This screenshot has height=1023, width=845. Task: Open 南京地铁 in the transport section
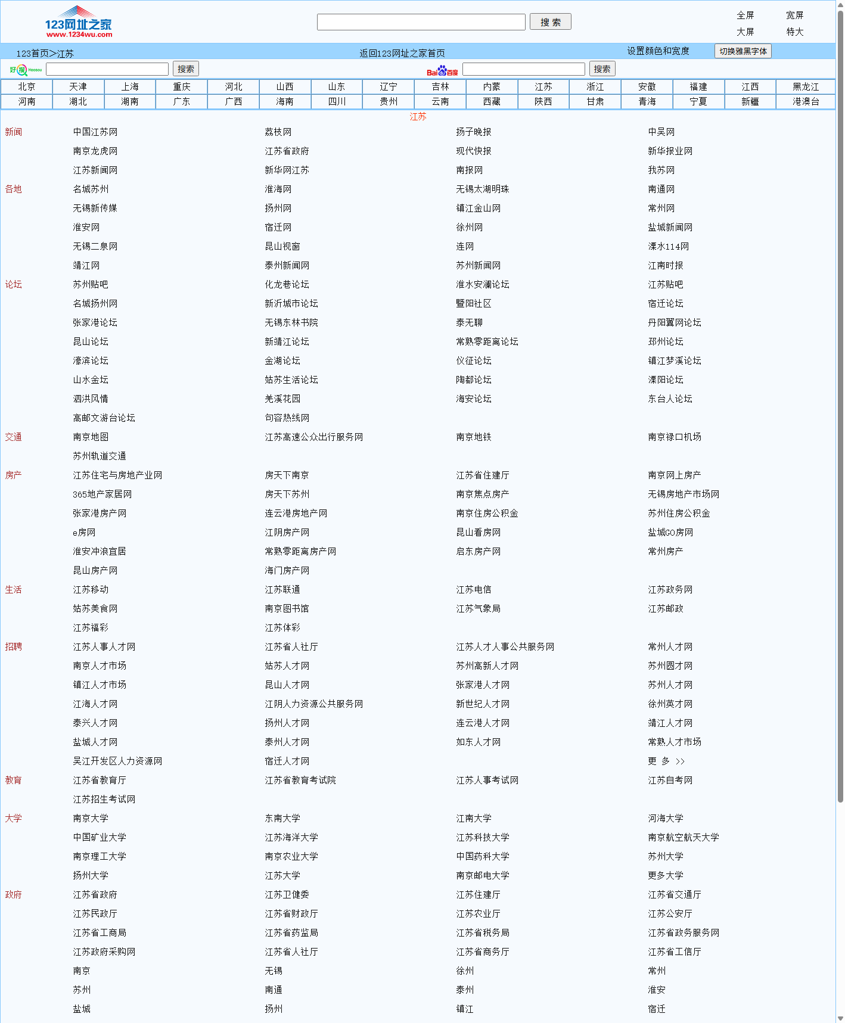click(474, 437)
